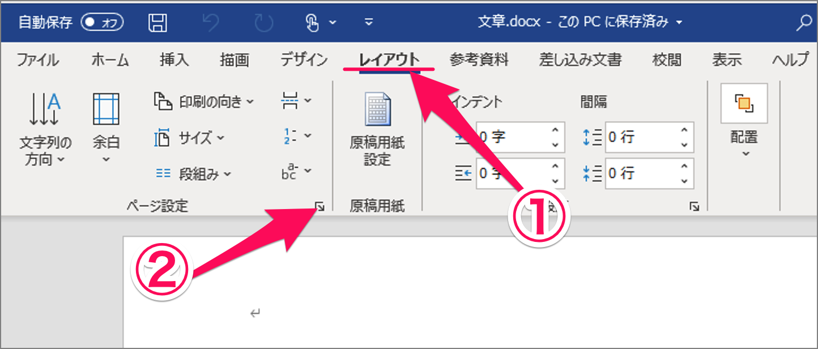Click the 原稿用紙設定 button
818x349 pixels.
point(377,130)
